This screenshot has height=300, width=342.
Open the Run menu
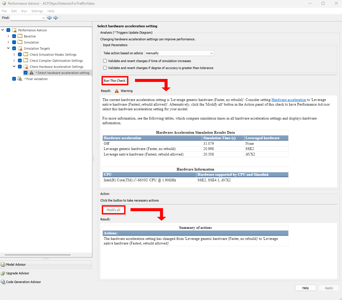[24, 11]
